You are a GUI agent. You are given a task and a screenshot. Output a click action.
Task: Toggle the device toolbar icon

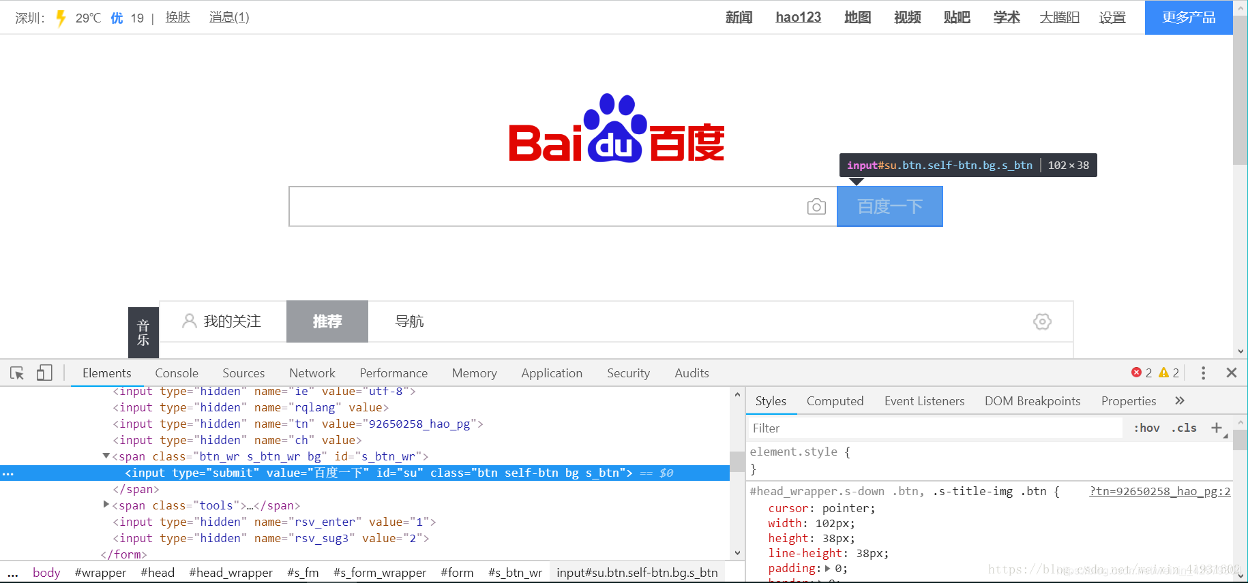[44, 373]
